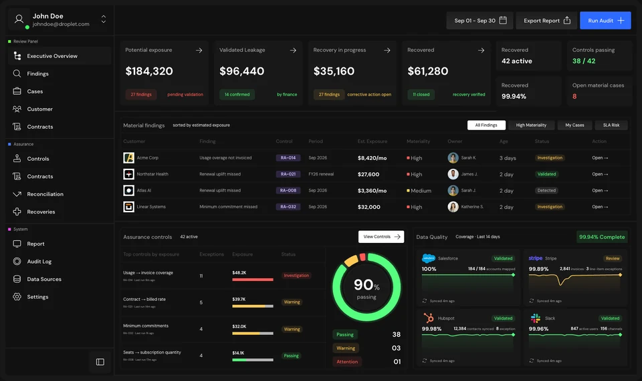
Task: Click View Controls button
Action: pos(381,237)
